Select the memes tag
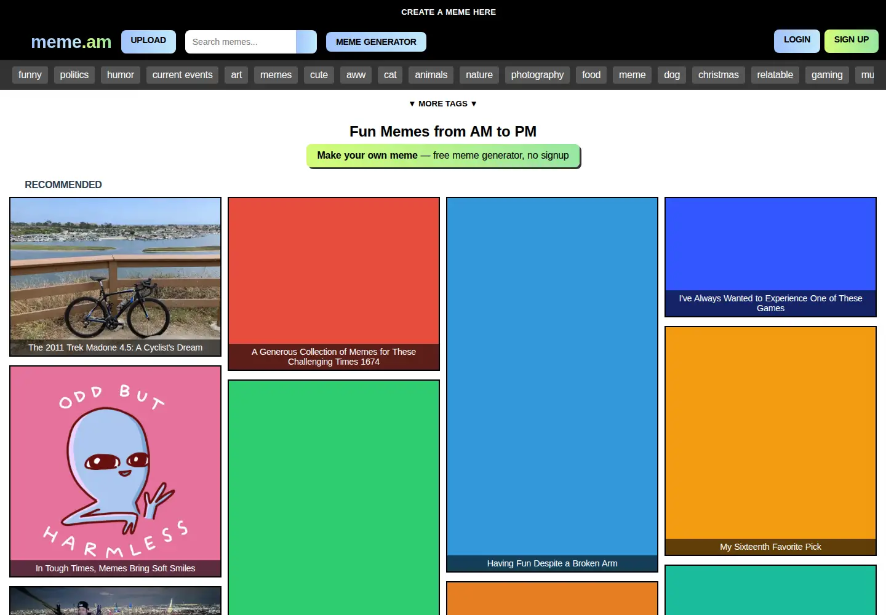886x615 pixels. 276,75
